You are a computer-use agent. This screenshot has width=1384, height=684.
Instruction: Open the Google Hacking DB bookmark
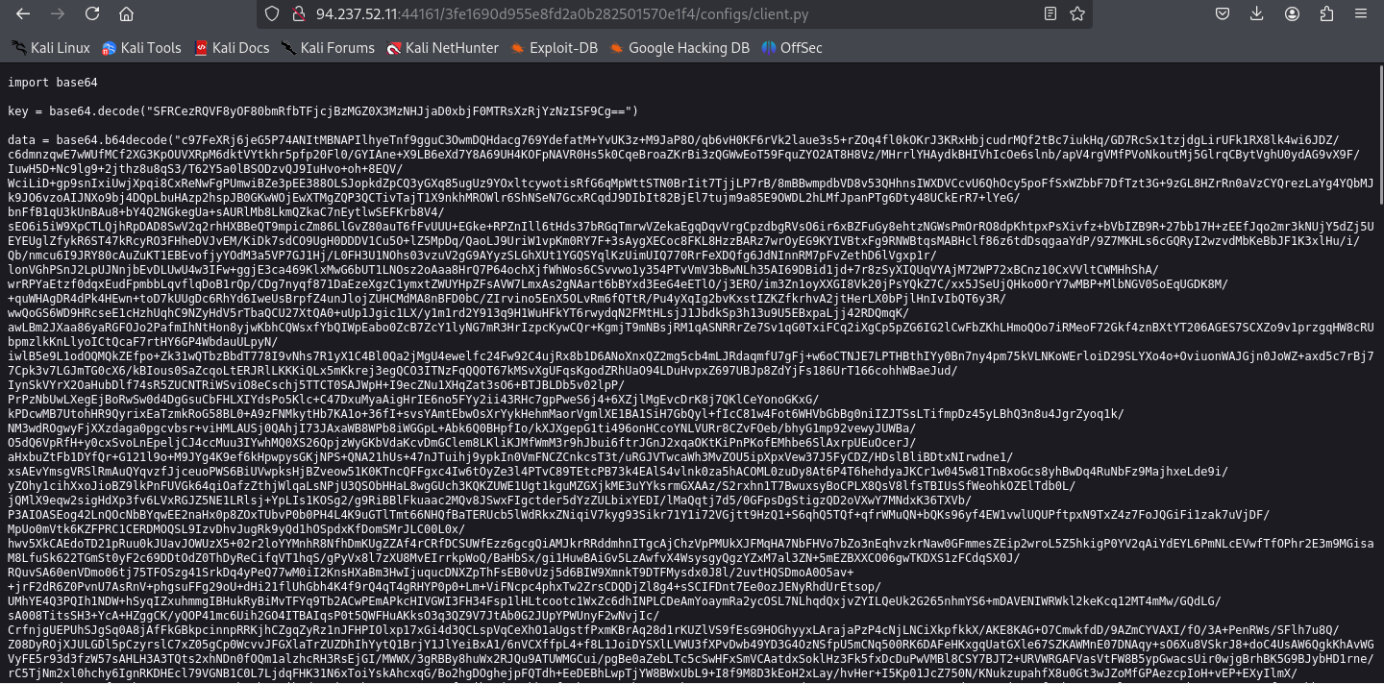coord(679,48)
